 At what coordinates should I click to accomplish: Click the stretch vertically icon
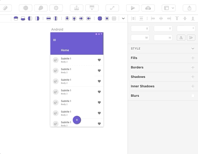pyautogui.click(x=56, y=19)
